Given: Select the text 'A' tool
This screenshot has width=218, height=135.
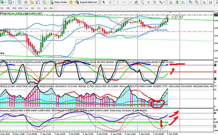Looking at the screenshot, I should coord(148,2).
